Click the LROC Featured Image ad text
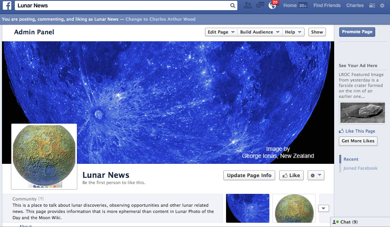The height and width of the screenshot is (227, 390). coord(361,85)
